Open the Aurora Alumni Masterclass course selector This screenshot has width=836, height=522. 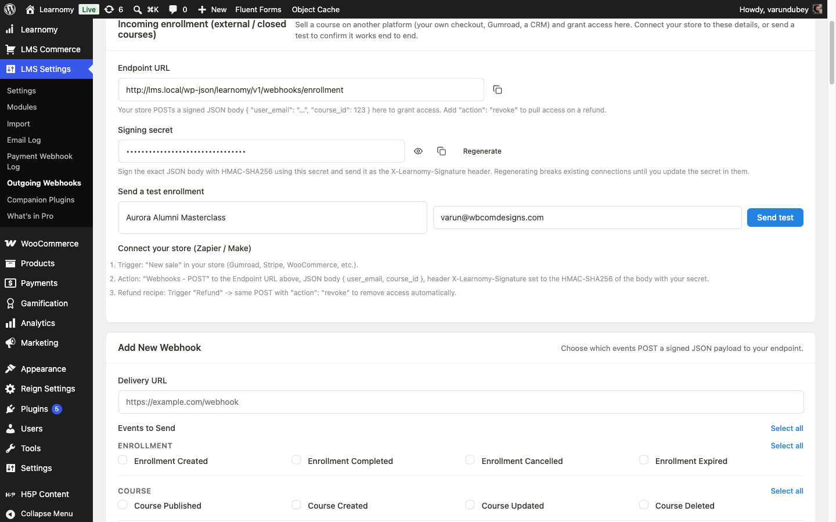coord(273,217)
